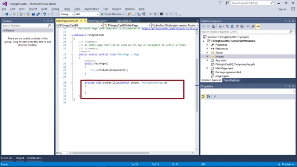This screenshot has height=167, width=297.
Task: Toggle auto-hide pin on Toolbox panel
Action: 48,21
